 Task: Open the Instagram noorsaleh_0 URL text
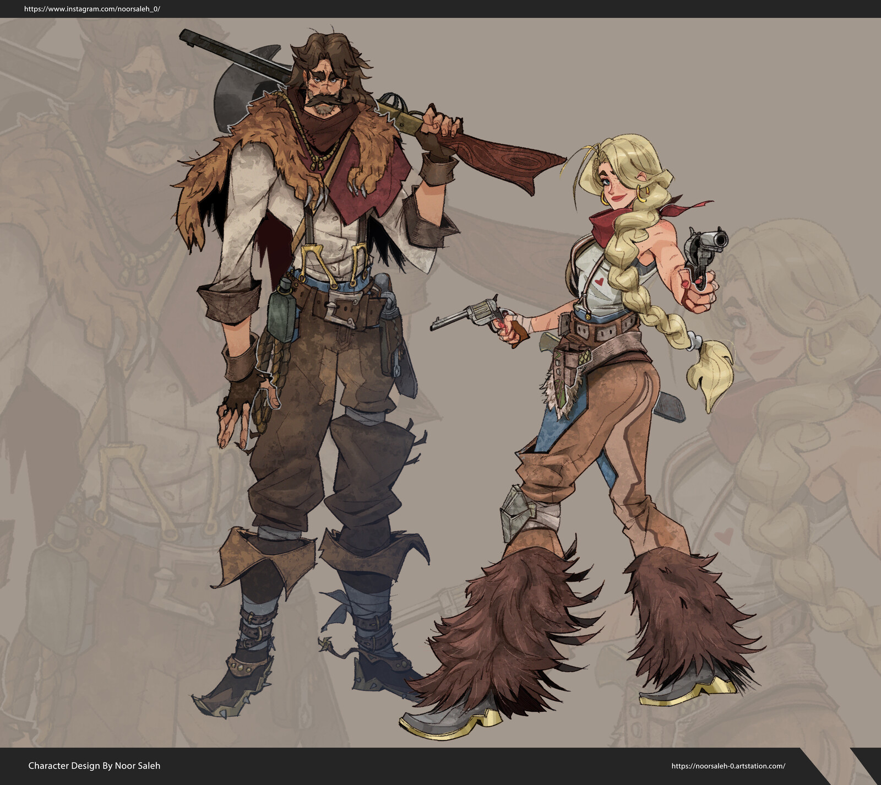[93, 9]
